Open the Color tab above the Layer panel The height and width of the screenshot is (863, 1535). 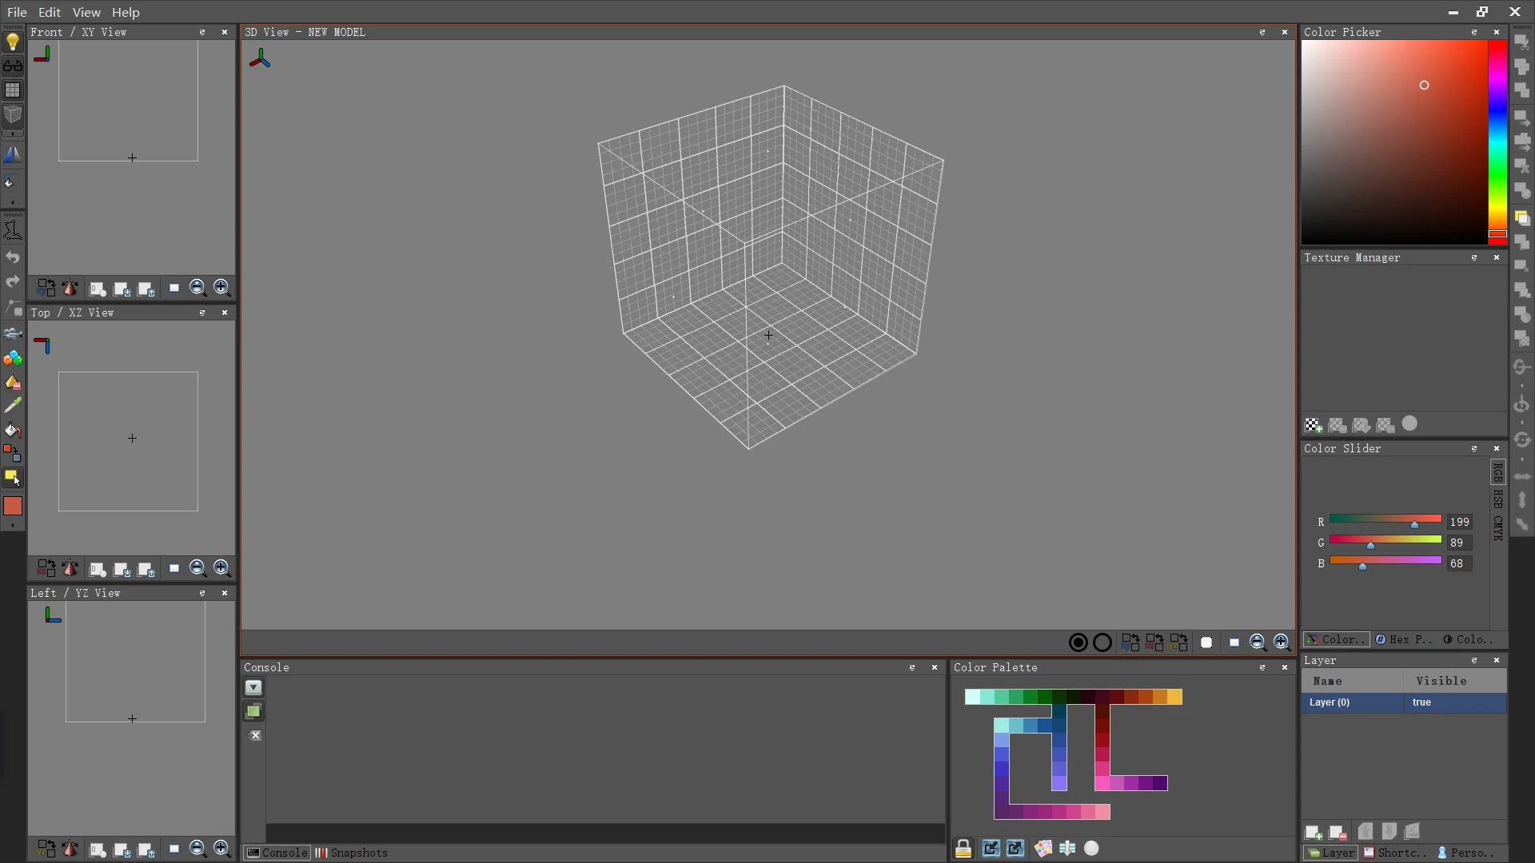1335,639
